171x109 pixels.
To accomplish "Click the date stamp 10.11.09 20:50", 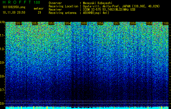I will tap(14, 13).
